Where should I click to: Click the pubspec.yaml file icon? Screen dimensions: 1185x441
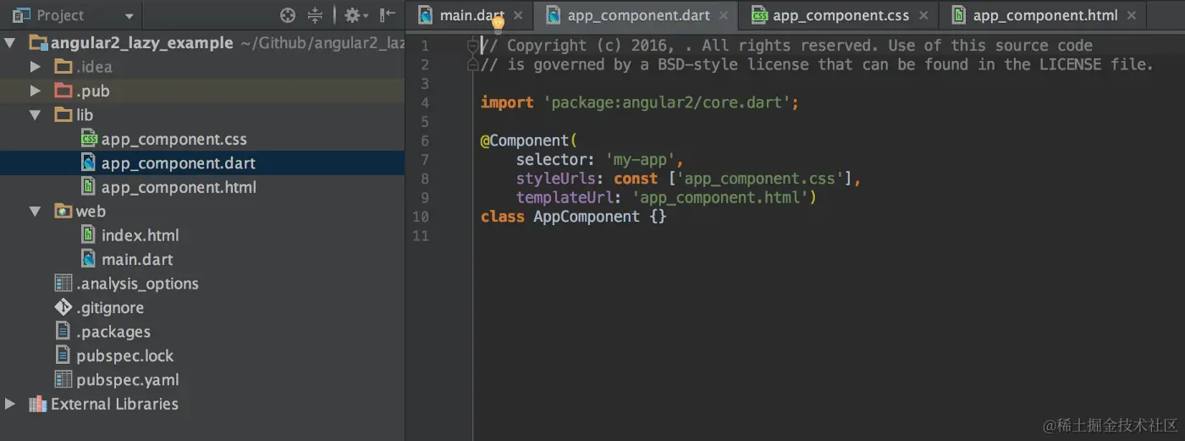[63, 379]
